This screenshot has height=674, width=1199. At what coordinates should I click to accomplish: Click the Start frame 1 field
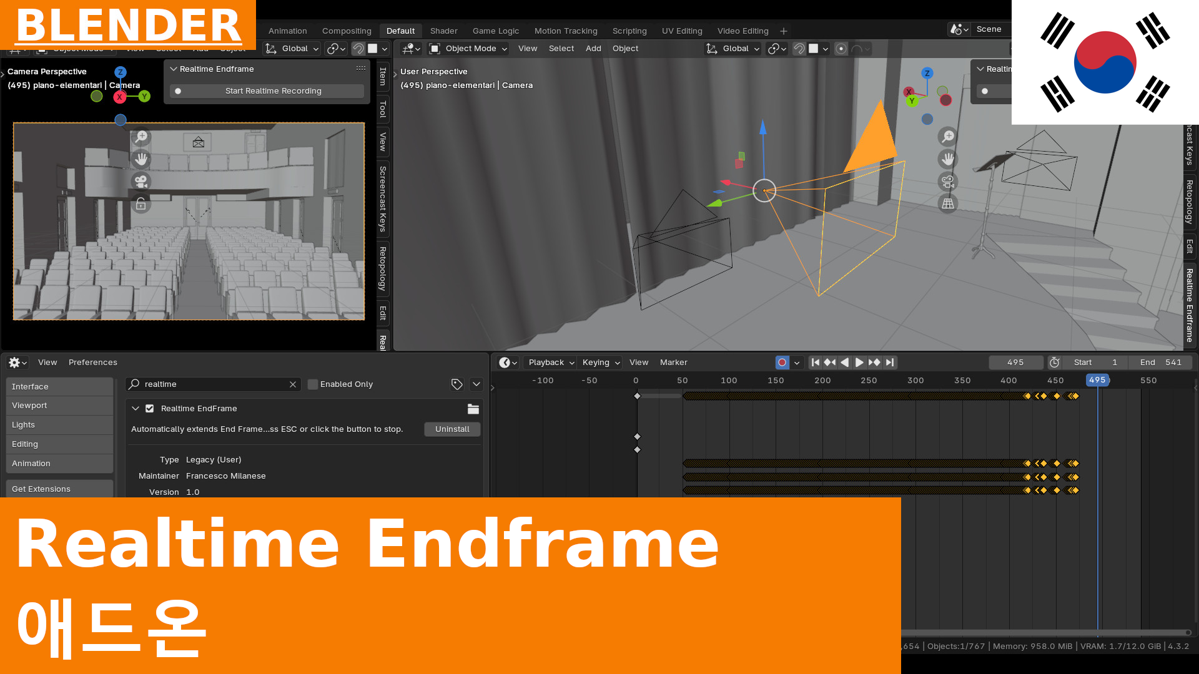tap(1096, 363)
